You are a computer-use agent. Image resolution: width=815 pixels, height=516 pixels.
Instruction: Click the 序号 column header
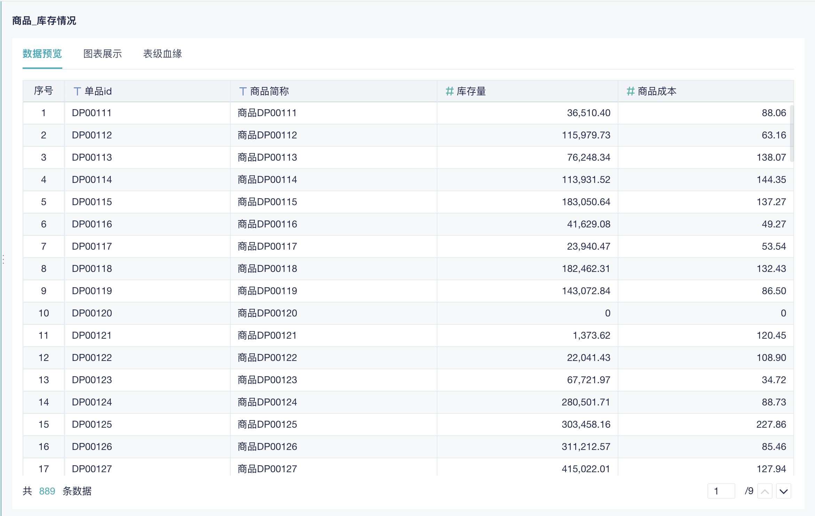[x=43, y=91]
